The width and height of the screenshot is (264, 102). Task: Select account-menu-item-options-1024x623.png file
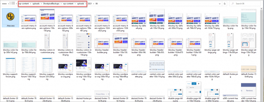click(102, 19)
